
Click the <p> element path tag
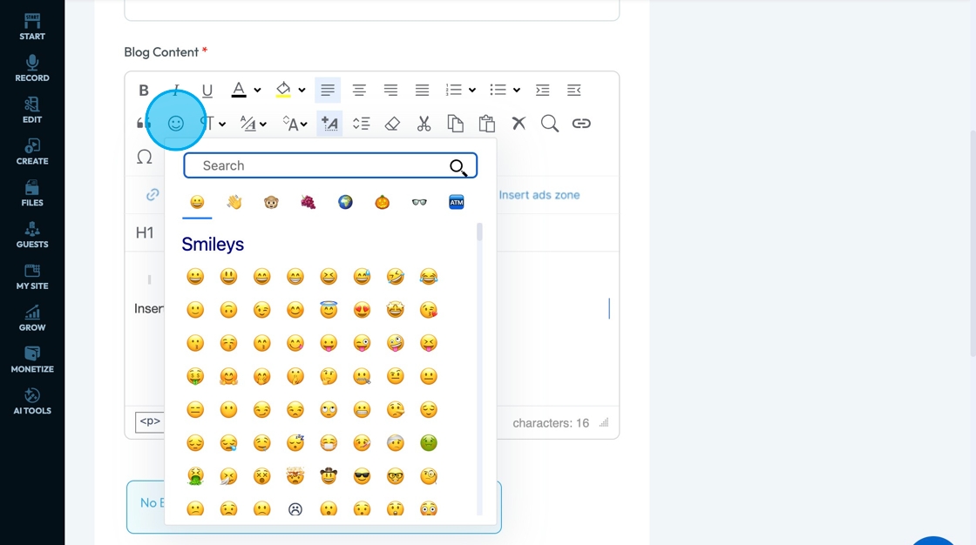tap(150, 422)
